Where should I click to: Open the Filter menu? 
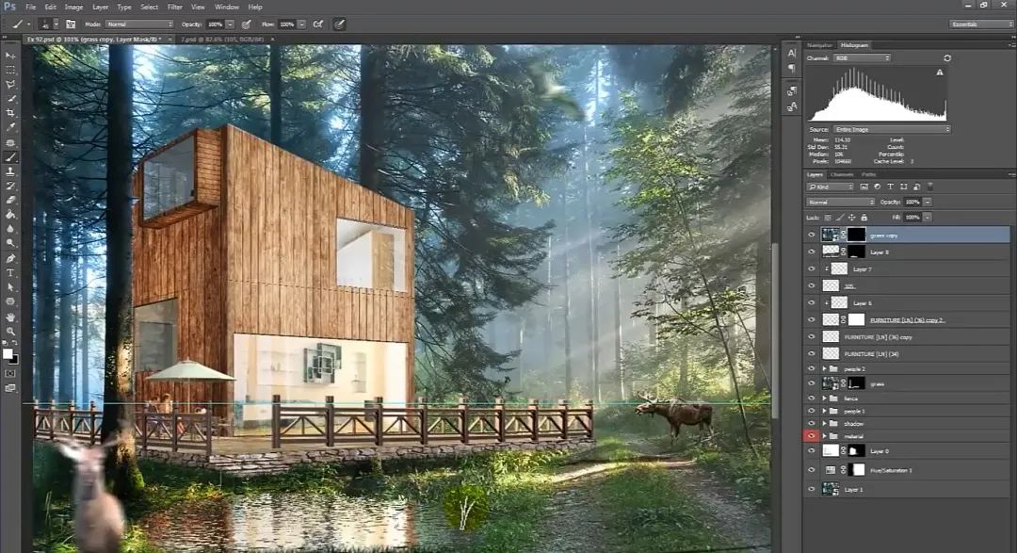point(175,7)
